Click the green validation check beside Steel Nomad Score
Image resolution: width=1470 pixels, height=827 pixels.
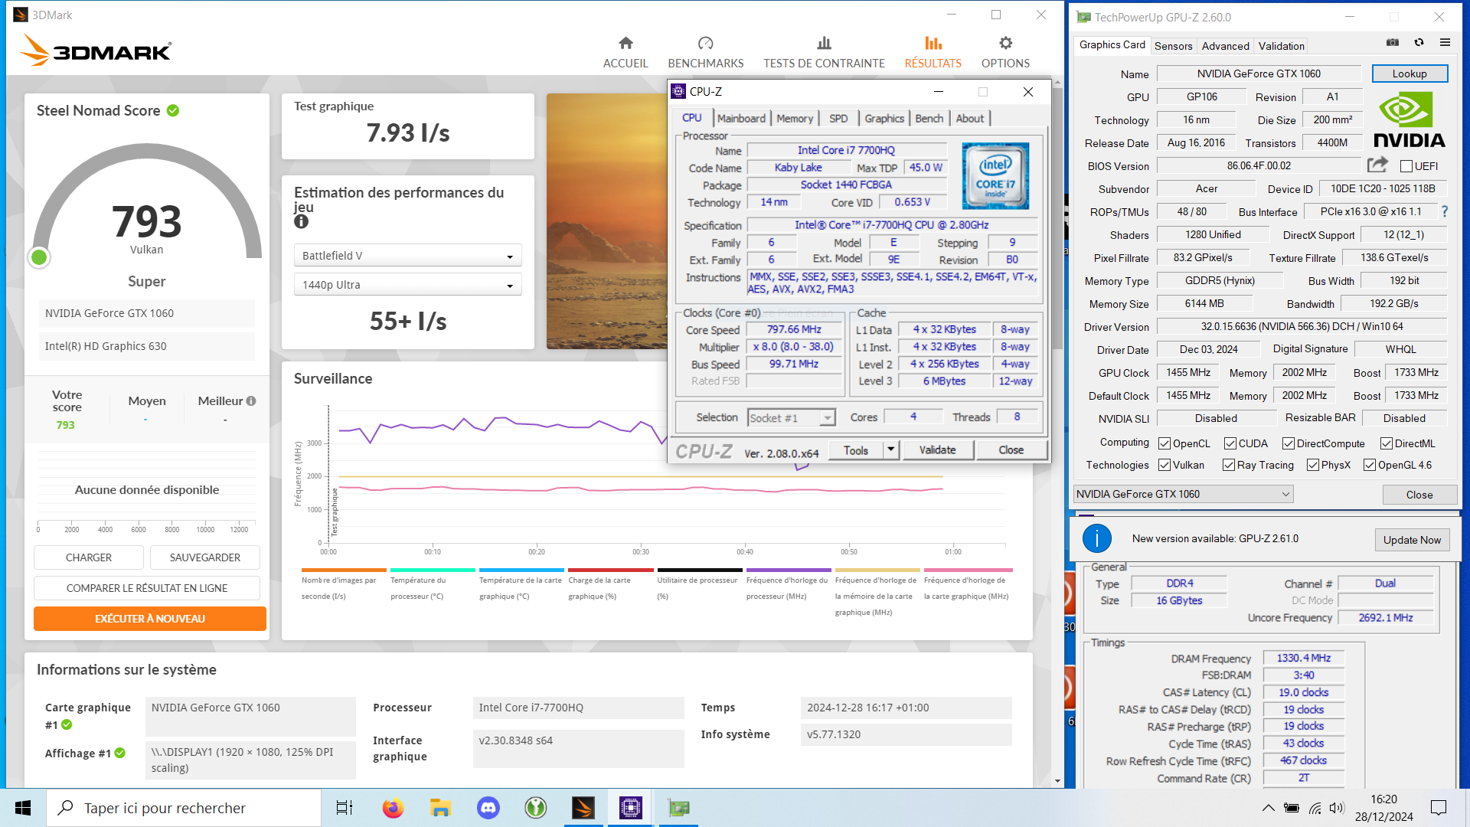[173, 110]
